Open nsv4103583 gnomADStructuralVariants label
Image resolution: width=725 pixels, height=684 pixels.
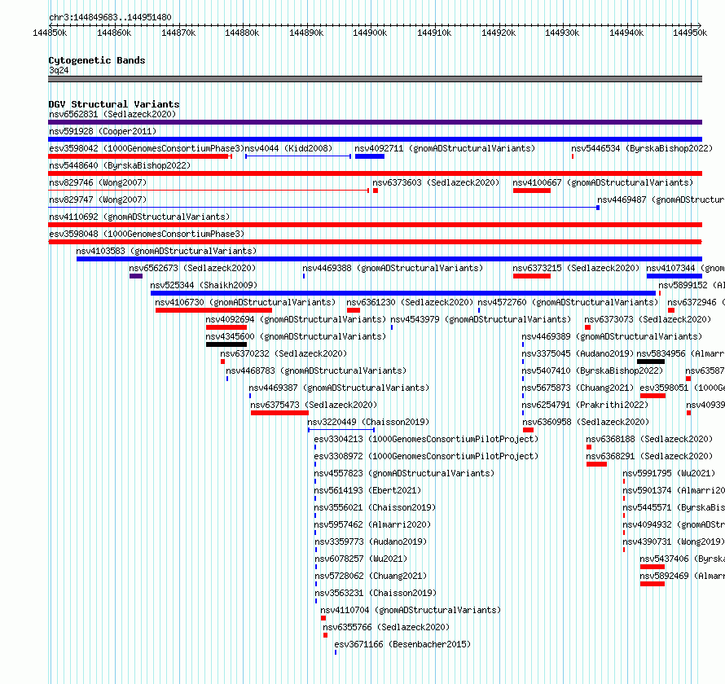tap(166, 251)
